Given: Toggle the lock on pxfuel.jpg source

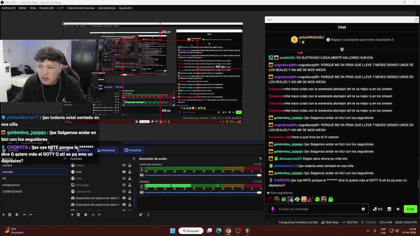Looking at the screenshot, I should [130, 185].
